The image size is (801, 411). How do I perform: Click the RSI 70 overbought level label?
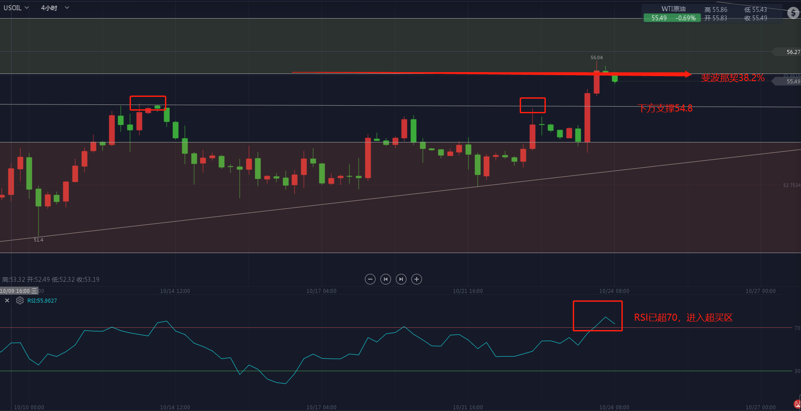[797, 328]
